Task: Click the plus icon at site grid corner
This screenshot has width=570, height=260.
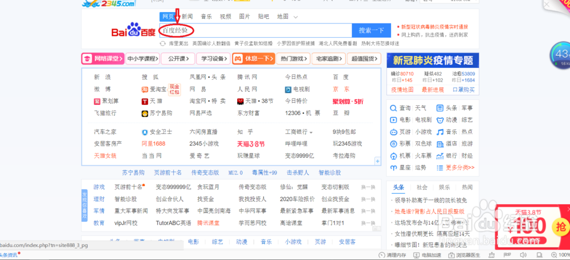Action: click(x=378, y=161)
